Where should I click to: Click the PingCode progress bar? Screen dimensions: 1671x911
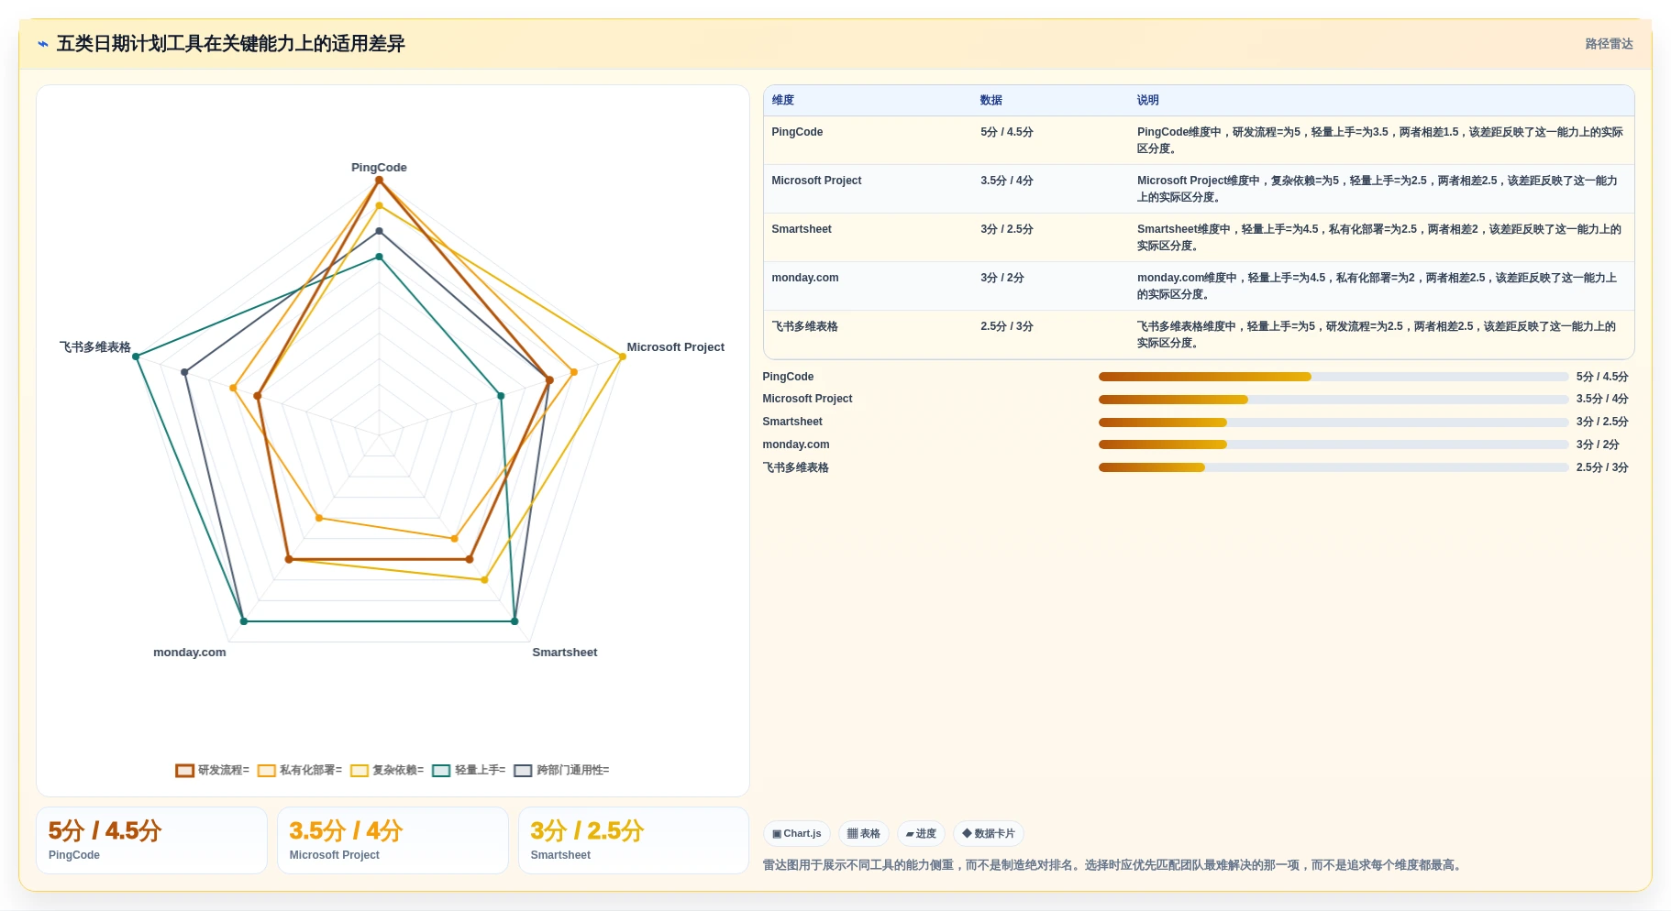coord(1333,377)
